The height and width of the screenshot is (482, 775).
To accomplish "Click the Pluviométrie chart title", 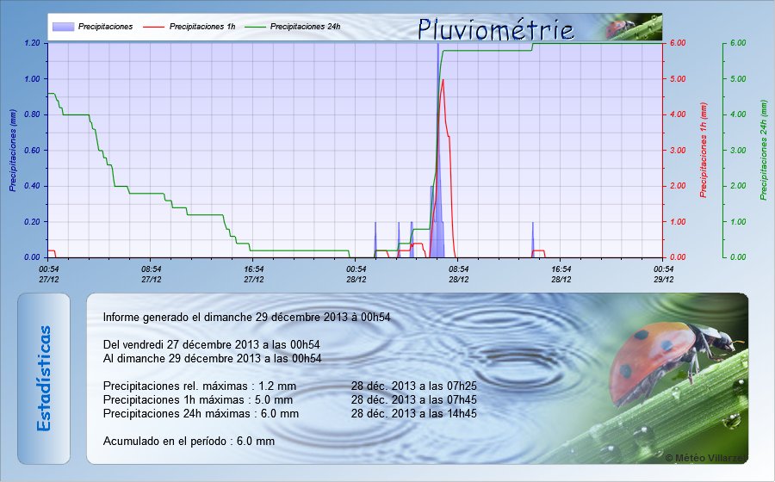I will pyautogui.click(x=496, y=28).
